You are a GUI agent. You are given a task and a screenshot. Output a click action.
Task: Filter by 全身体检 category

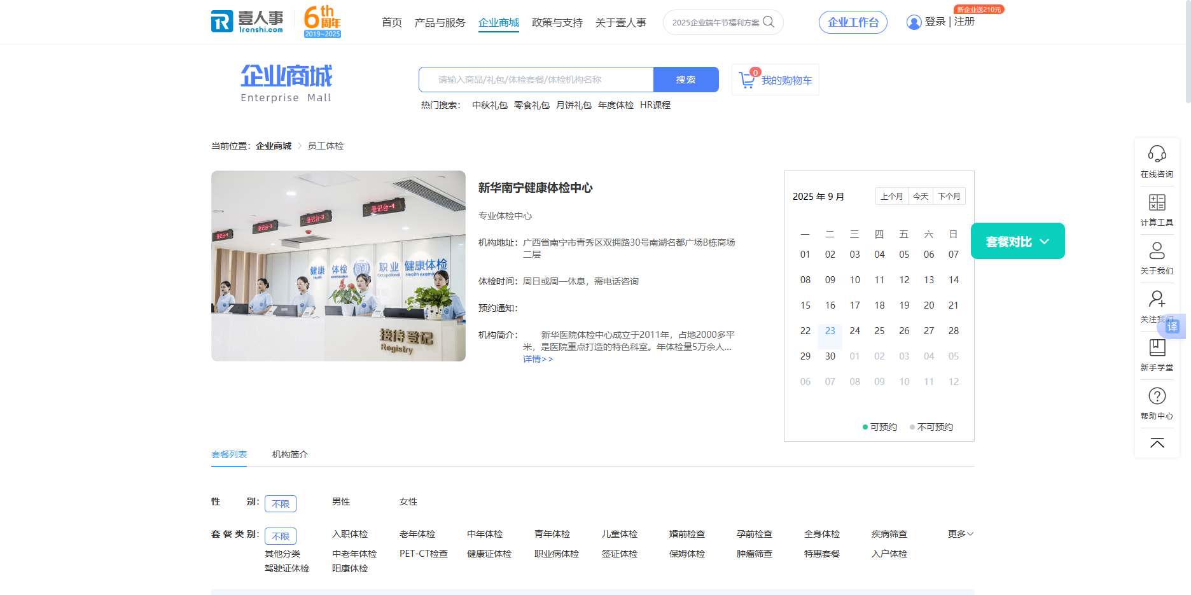point(822,535)
